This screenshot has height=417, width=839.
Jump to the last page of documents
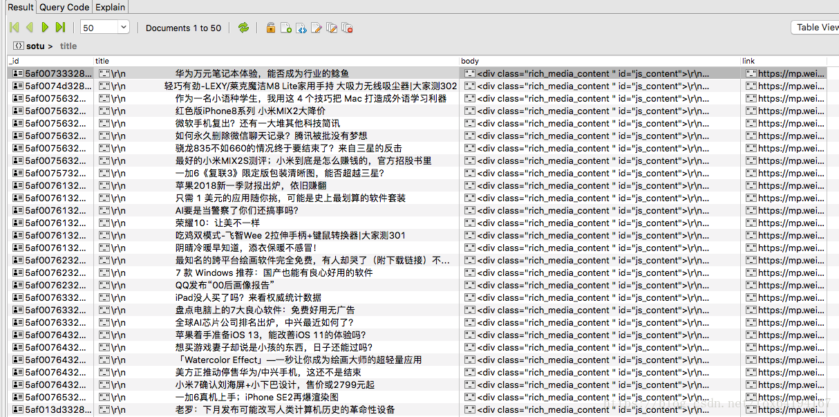60,28
